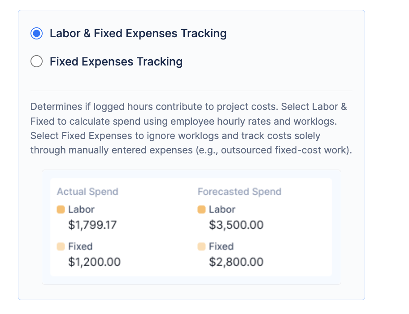This screenshot has width=409, height=314.
Task: Click Fixed color swatch under Actual Spend
Action: coord(61,246)
